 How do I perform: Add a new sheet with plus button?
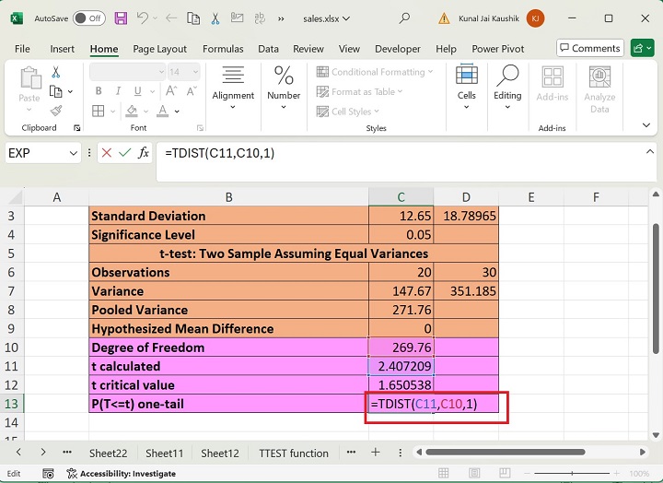pos(375,453)
